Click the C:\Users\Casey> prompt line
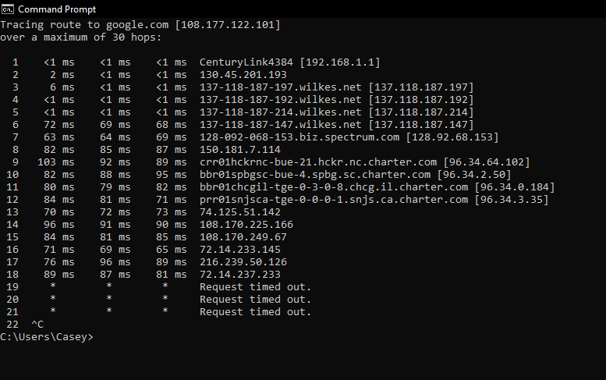Screen dimensions: 606x380 [x=46, y=337]
